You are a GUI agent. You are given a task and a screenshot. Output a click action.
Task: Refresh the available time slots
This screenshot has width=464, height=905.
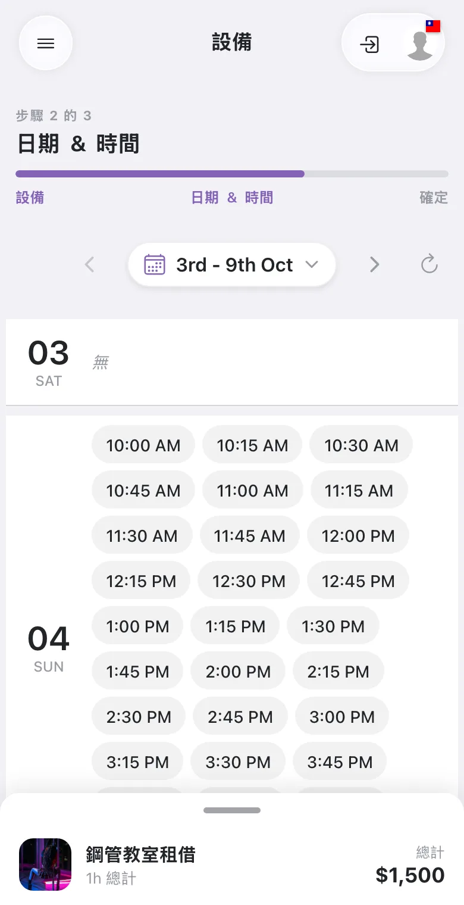tap(429, 264)
